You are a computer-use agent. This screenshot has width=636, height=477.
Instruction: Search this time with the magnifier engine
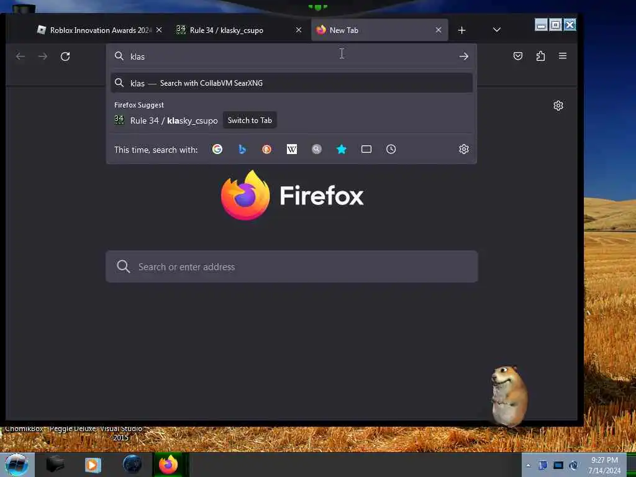[x=317, y=149]
